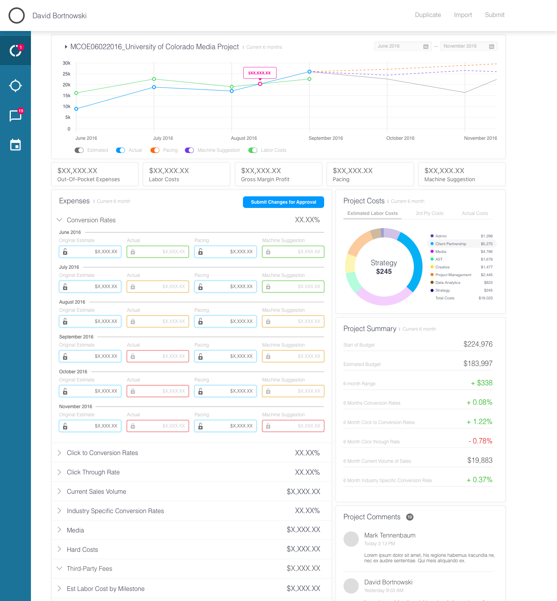
Task: Open the Pacing summary card
Action: 370,174
